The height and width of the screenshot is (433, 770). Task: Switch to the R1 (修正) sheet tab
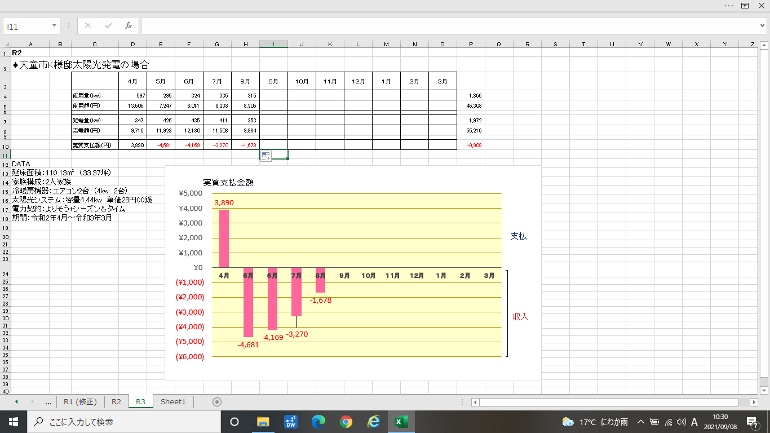[81, 402]
